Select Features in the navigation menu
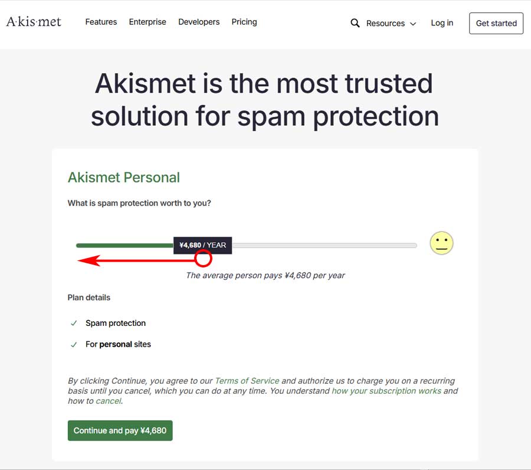 tap(101, 22)
